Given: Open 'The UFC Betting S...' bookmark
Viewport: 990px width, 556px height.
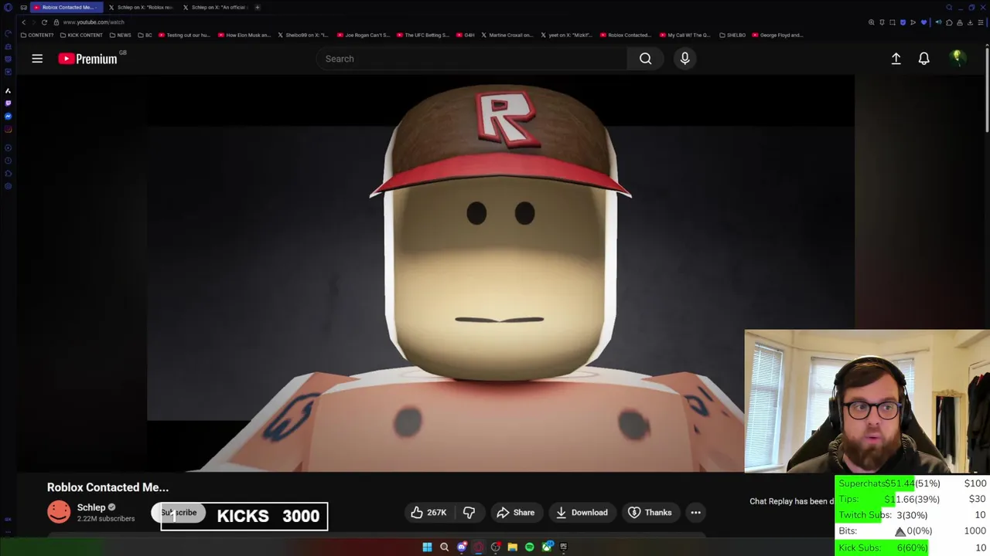Looking at the screenshot, I should point(423,35).
